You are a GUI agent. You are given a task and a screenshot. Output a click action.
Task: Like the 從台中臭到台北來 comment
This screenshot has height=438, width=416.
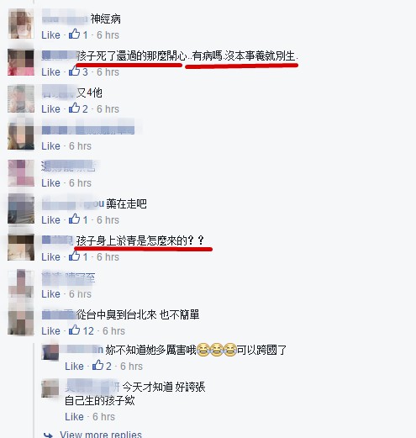pos(50,331)
